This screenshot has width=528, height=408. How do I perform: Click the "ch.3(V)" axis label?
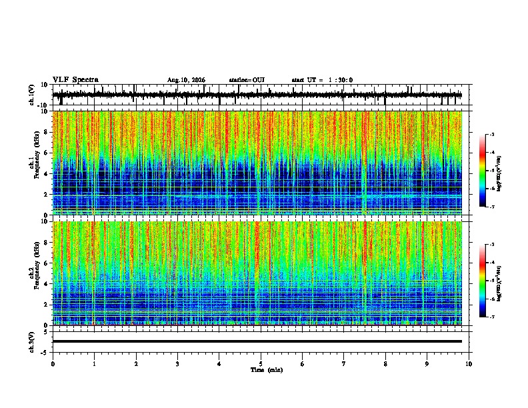[32, 342]
